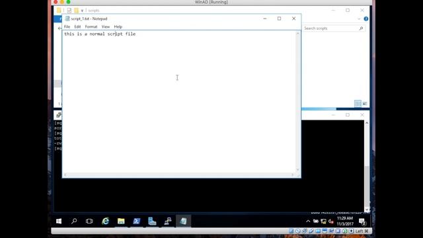This screenshot has width=423, height=238.
Task: Click the folder icon at Explorer title bar left
Action: point(59,11)
